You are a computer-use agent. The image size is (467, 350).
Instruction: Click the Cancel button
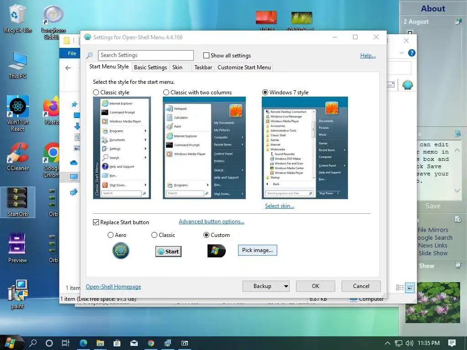pyautogui.click(x=361, y=286)
